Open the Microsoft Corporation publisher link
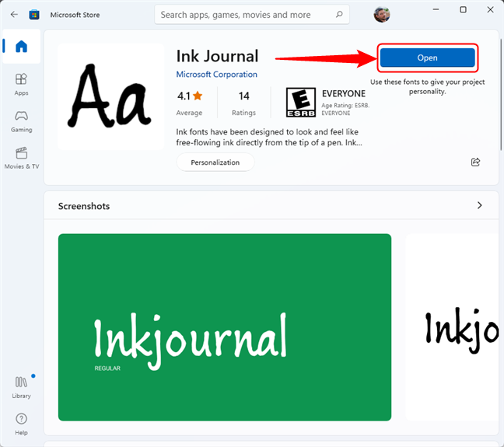Viewport: 504px width, 447px height. (x=217, y=74)
